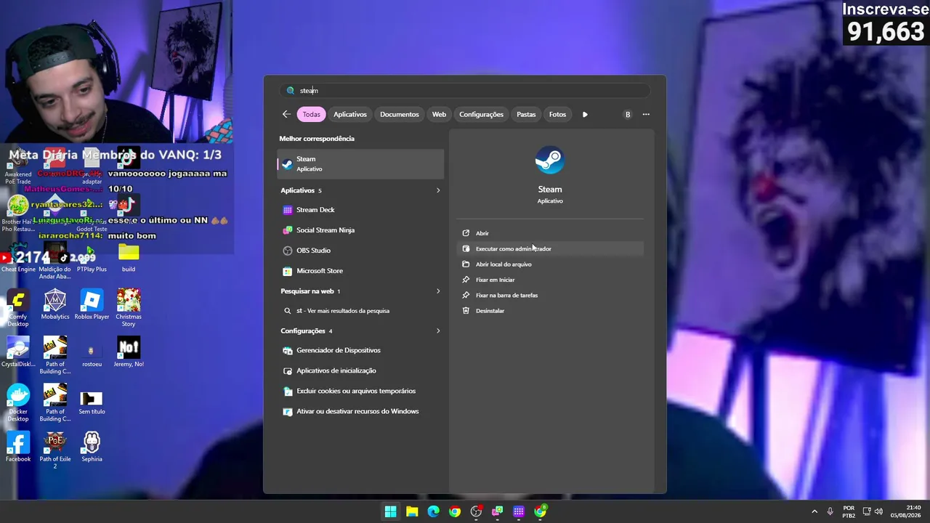Switch to the Fotos filter tab
Image resolution: width=930 pixels, height=523 pixels.
pyautogui.click(x=557, y=114)
